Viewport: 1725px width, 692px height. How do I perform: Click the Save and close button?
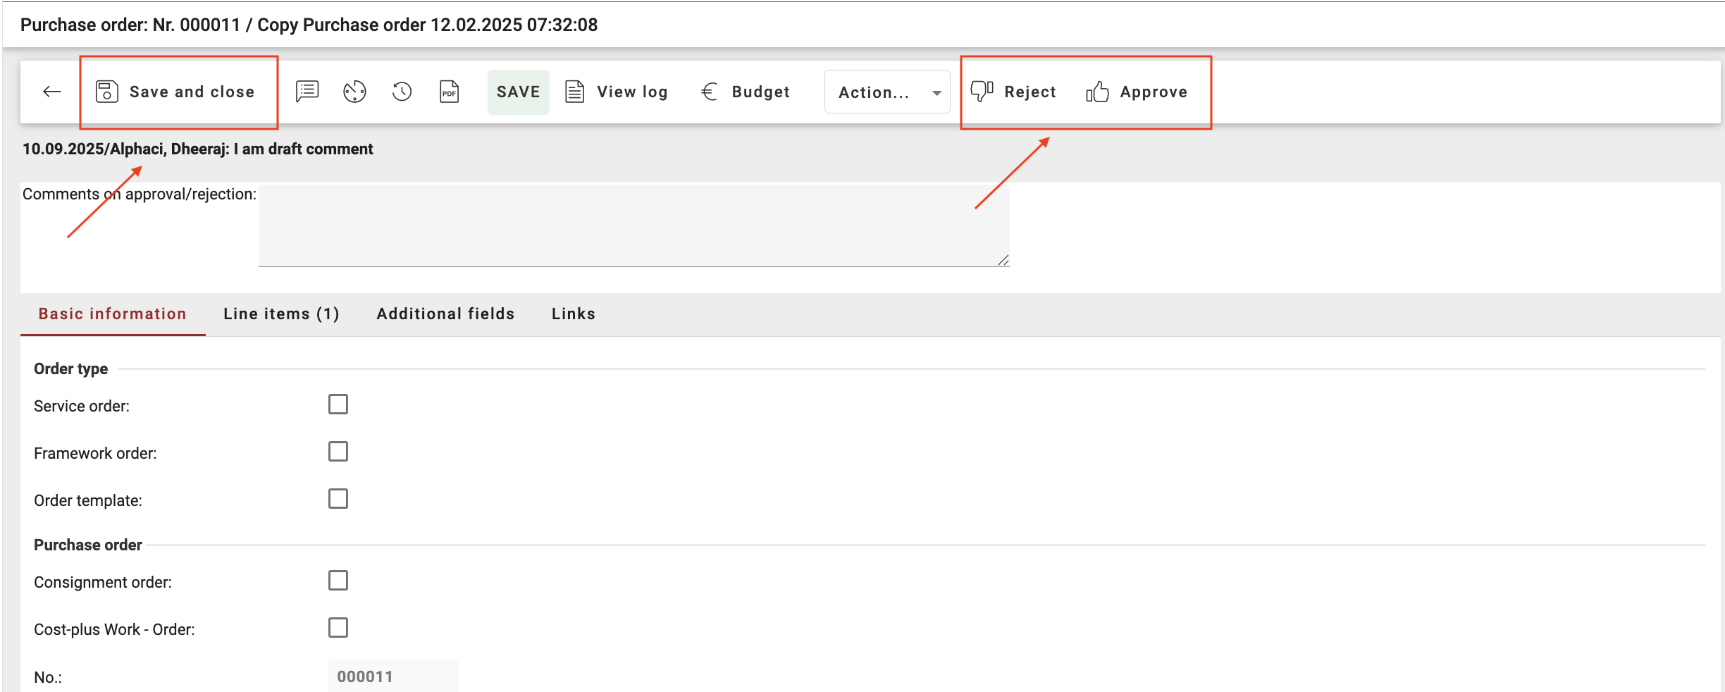pyautogui.click(x=175, y=92)
